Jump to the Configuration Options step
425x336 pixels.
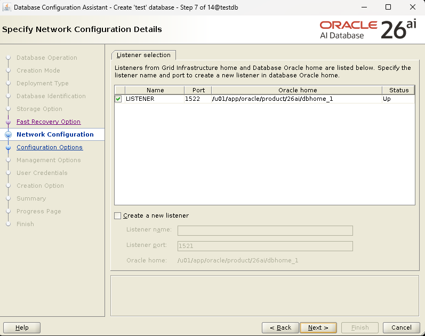tap(50, 147)
